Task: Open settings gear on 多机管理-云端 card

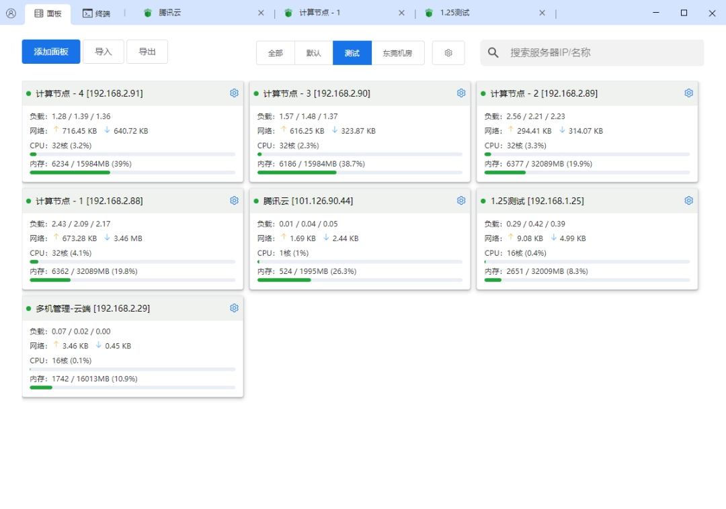Action: point(234,308)
